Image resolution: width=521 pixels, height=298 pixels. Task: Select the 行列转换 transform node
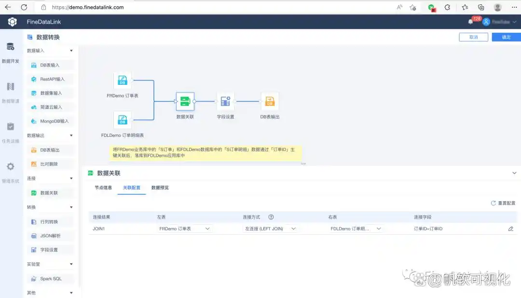[x=50, y=222]
